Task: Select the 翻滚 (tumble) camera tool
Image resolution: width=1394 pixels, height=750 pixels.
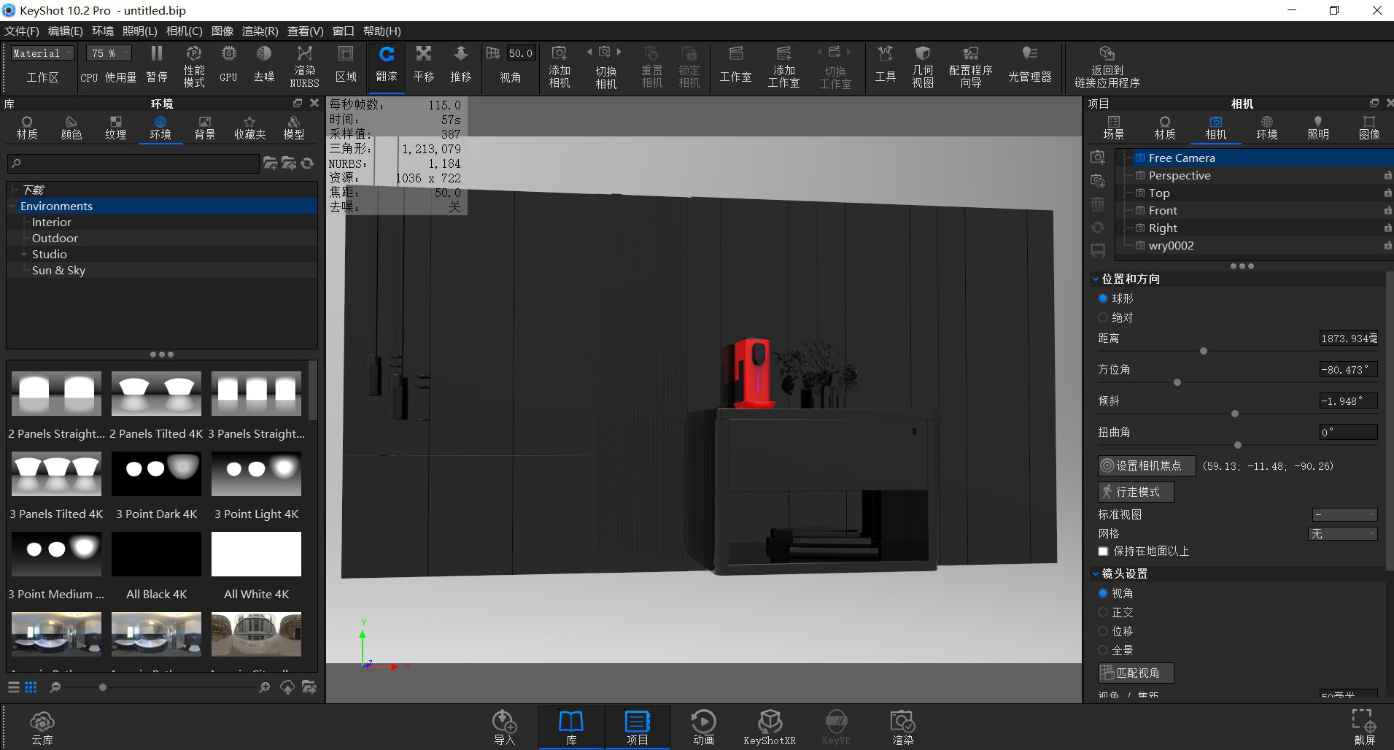Action: [387, 64]
